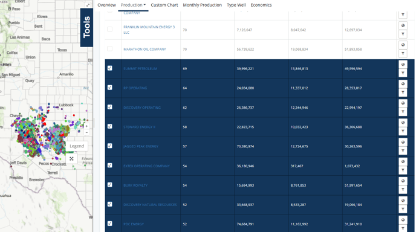Screen dimensions: 416x232
Task: Zoom out the map with minus button
Action: pos(86,132)
